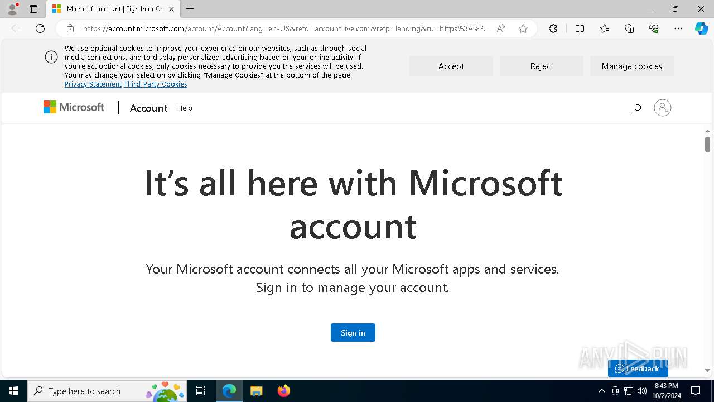
Task: Open Windows Start menu
Action: (13, 391)
